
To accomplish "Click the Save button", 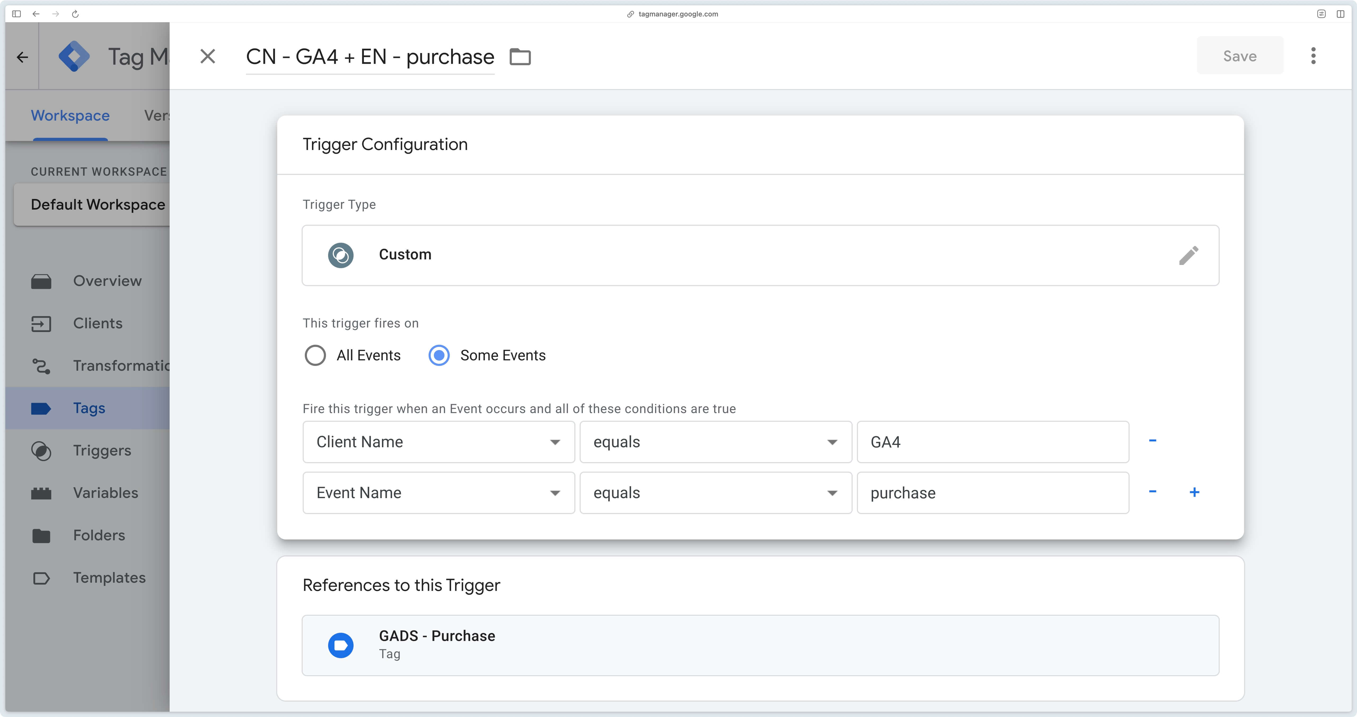I will (1240, 56).
